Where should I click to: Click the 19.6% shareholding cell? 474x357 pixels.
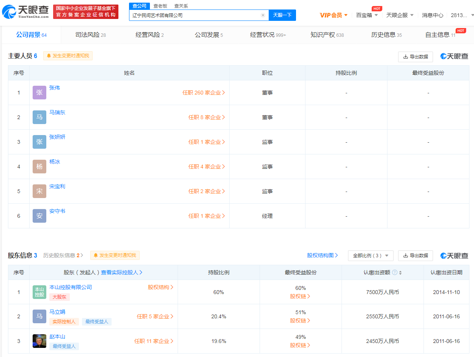[219, 341]
